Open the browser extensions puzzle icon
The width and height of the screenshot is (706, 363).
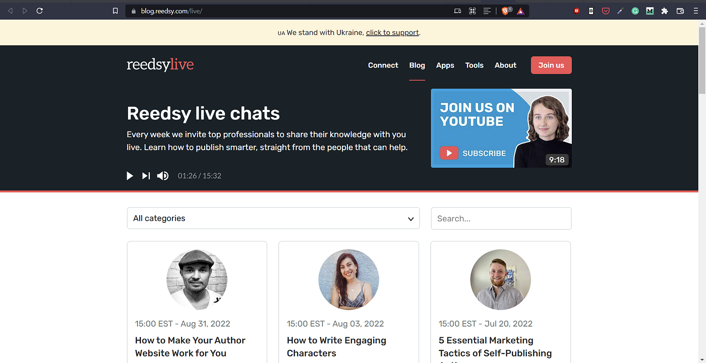pyautogui.click(x=664, y=11)
